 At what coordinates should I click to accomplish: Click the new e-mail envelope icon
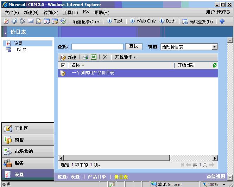(31, 21)
